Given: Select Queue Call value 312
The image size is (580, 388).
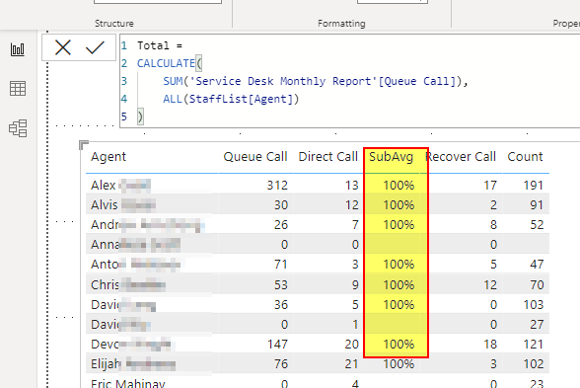Looking at the screenshot, I should [277, 186].
